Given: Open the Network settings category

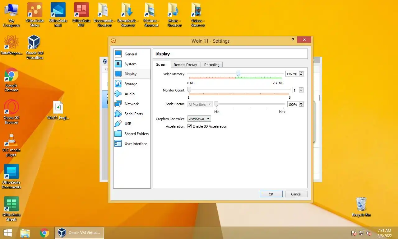Looking at the screenshot, I should coord(132,104).
